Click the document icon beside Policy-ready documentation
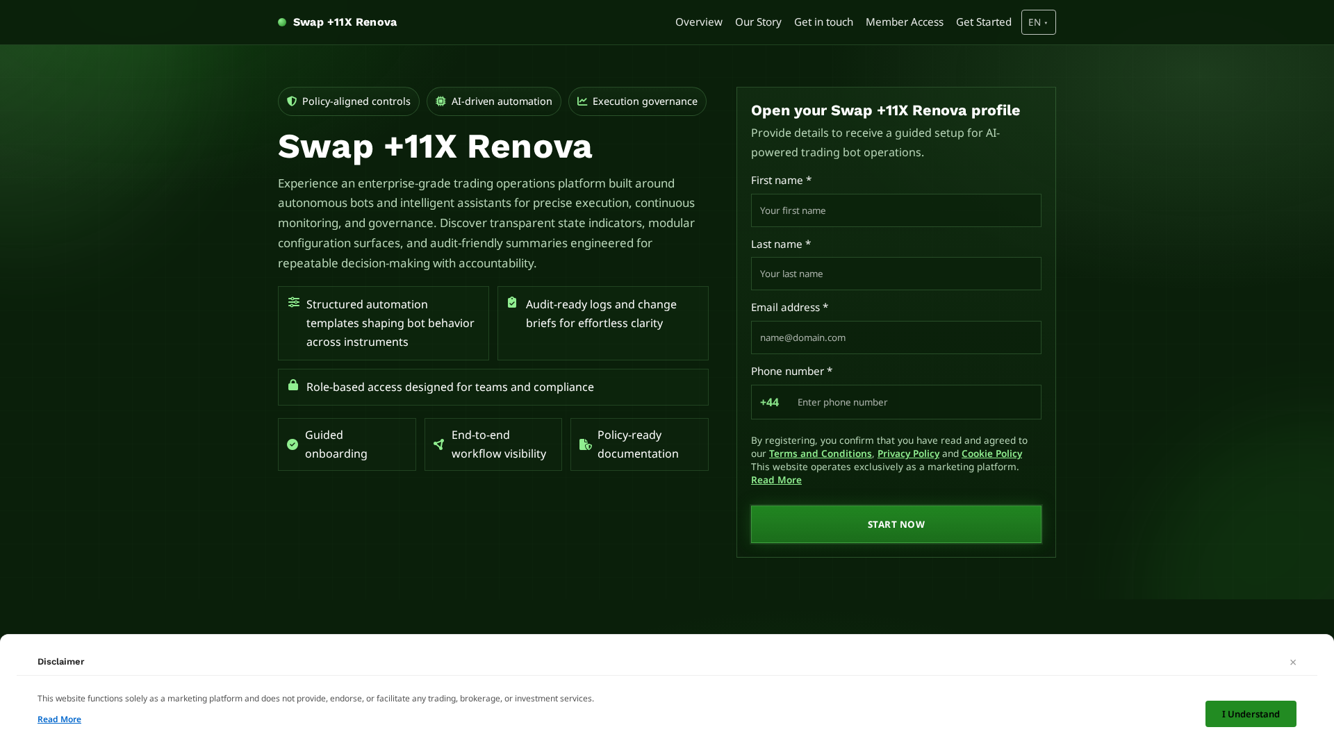 pyautogui.click(x=584, y=444)
